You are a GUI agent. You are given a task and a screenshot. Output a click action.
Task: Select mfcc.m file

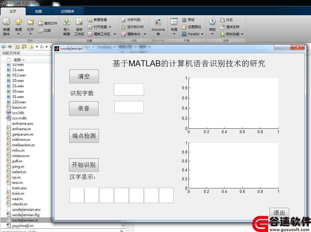coord(18,150)
